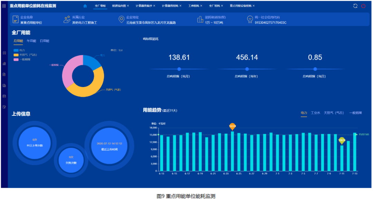
Task: Switch to the 计量器具能耗 tab
Action: pos(170,6)
